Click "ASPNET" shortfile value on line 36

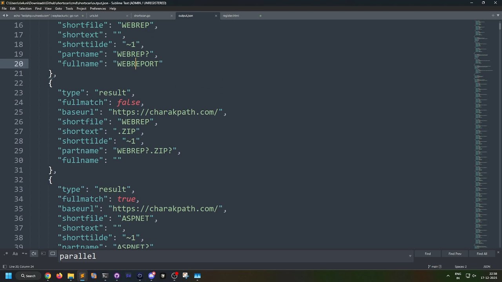tap(135, 219)
